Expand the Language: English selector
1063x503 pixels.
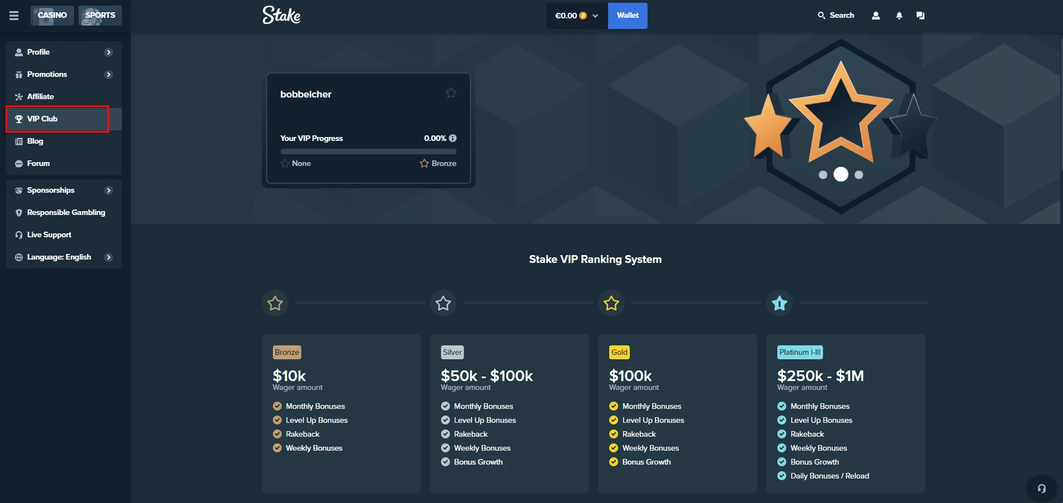(x=109, y=257)
